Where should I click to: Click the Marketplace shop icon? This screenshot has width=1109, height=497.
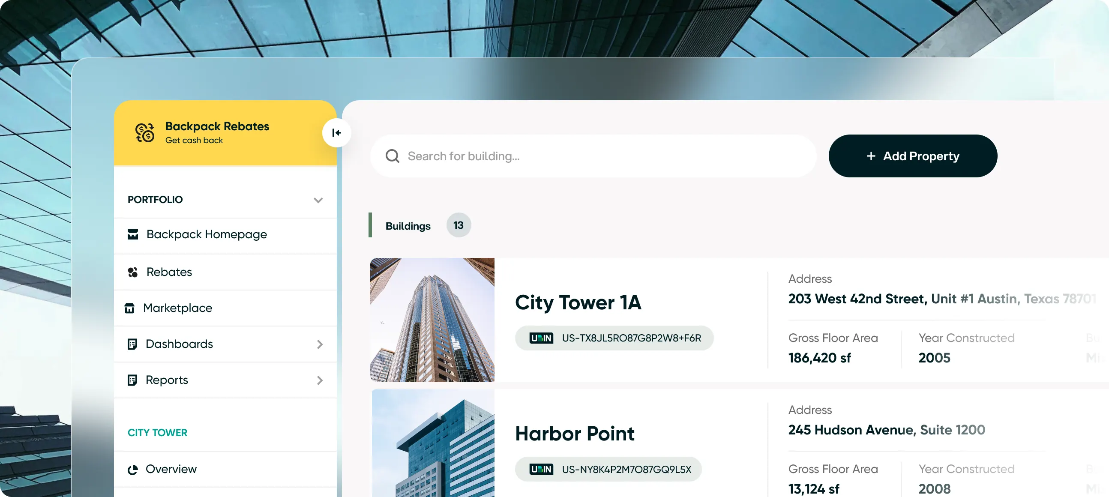pyautogui.click(x=129, y=308)
